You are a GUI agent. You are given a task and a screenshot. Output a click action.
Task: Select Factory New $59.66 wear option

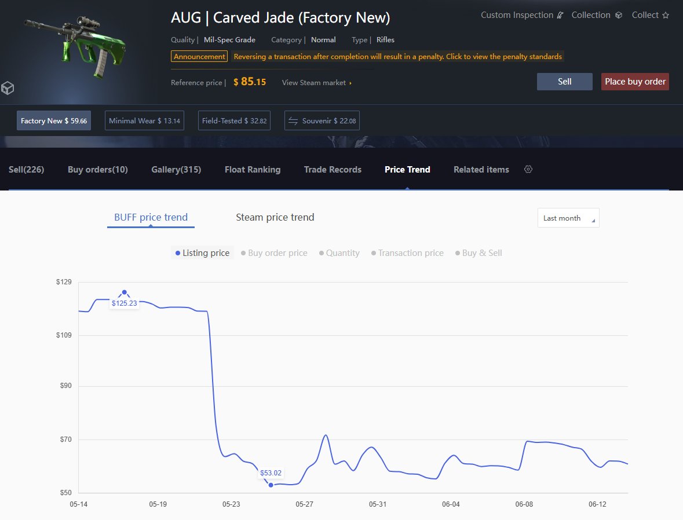pos(54,120)
